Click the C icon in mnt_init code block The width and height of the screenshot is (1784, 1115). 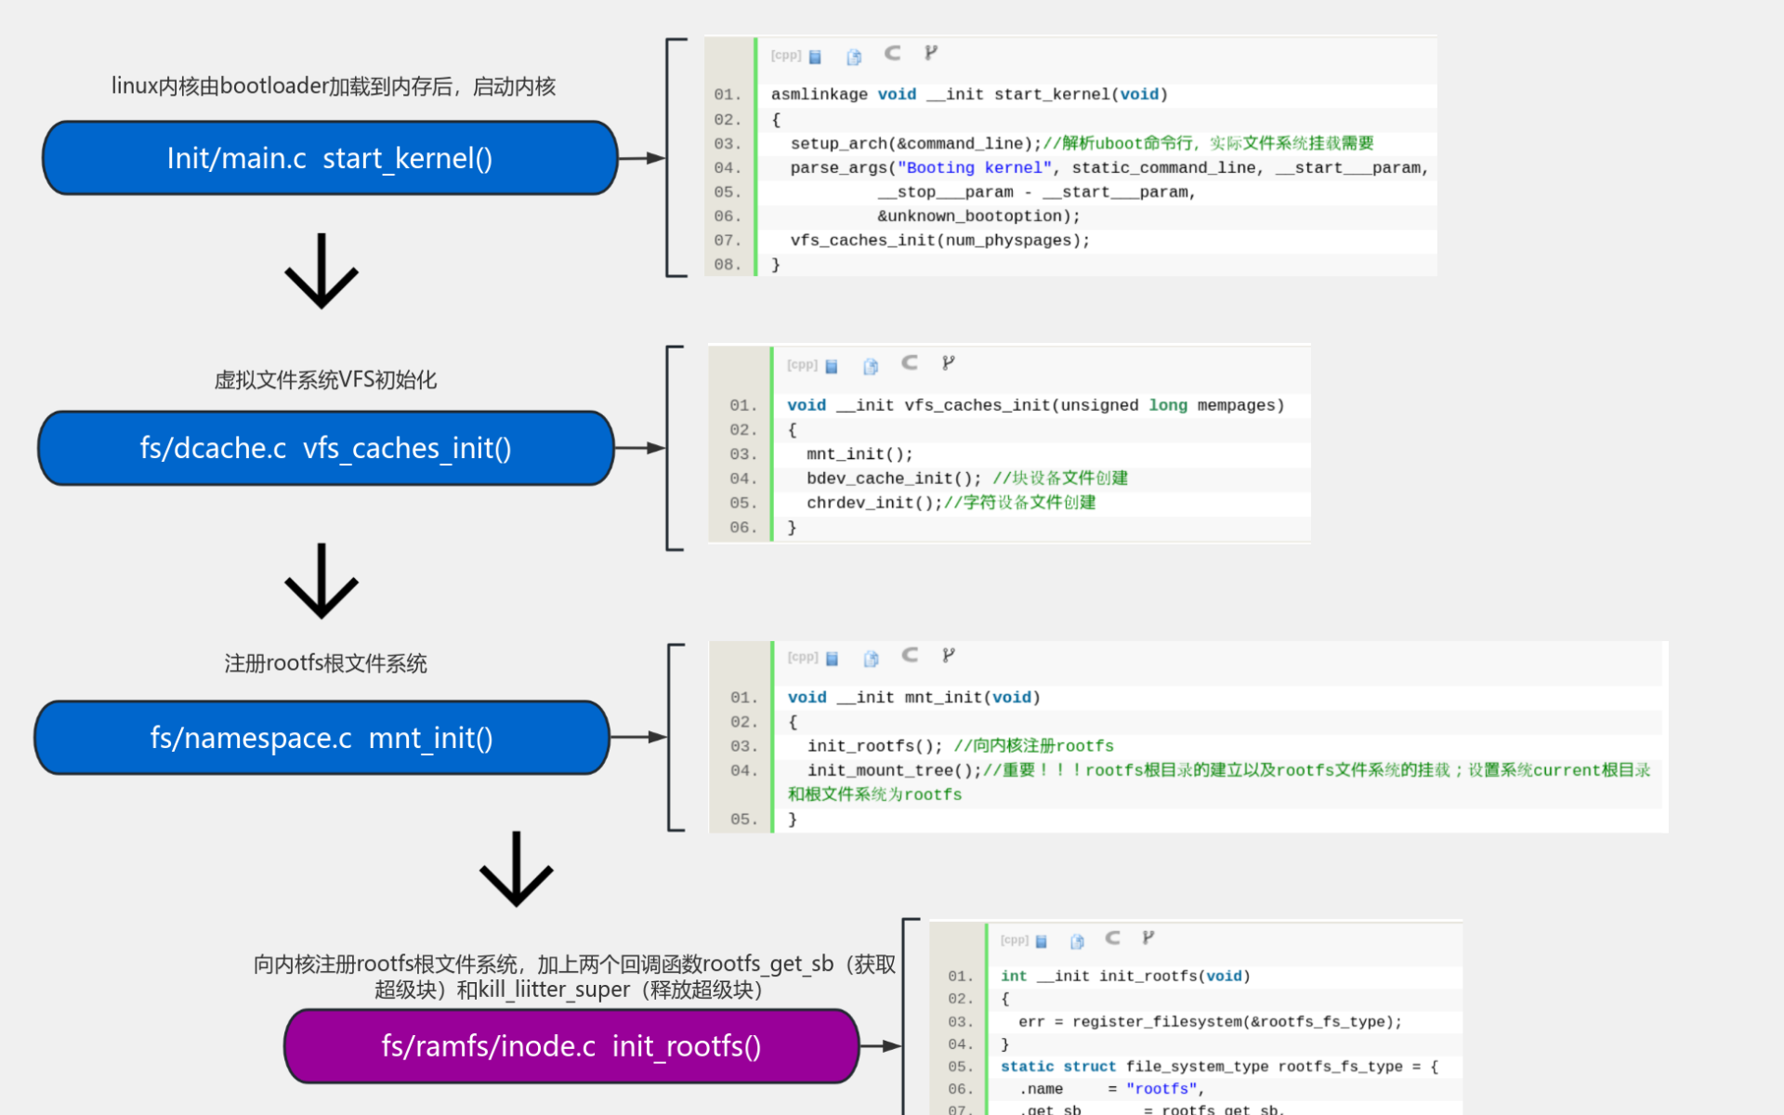pos(910,655)
